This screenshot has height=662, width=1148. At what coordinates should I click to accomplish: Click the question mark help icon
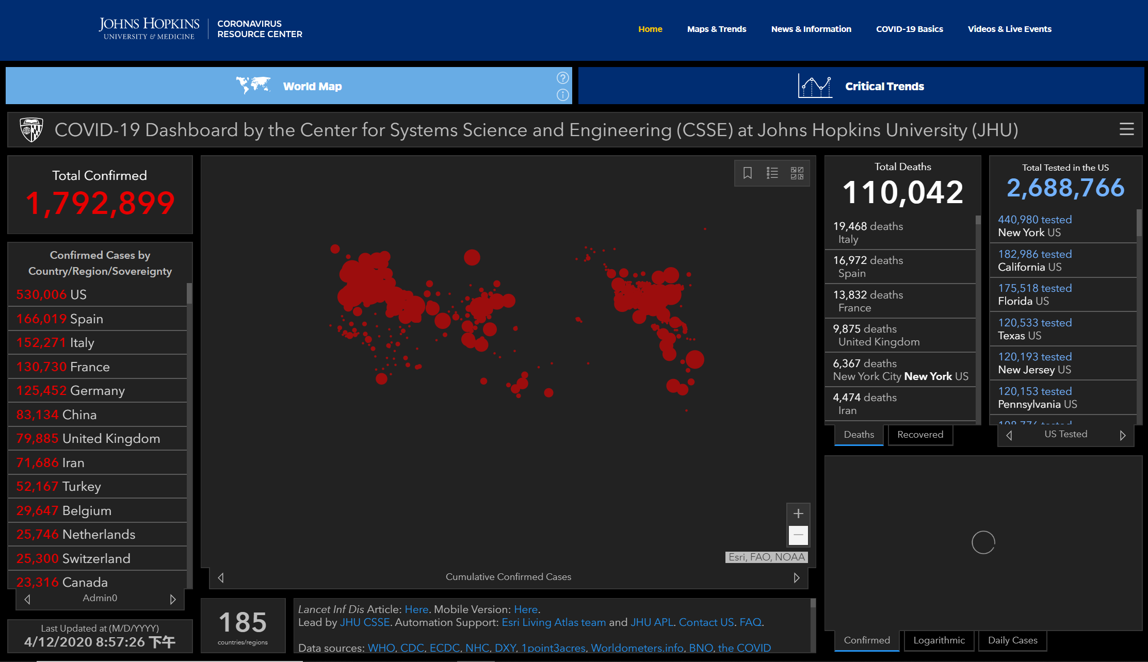pyautogui.click(x=562, y=78)
